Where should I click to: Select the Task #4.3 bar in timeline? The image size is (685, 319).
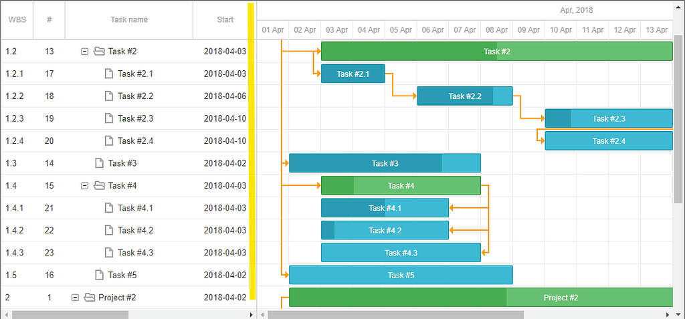click(x=401, y=253)
